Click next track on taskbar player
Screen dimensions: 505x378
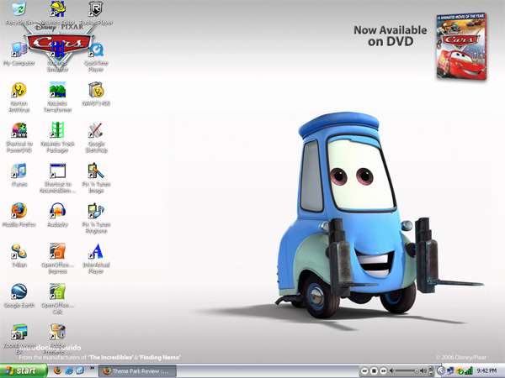[x=383, y=371]
